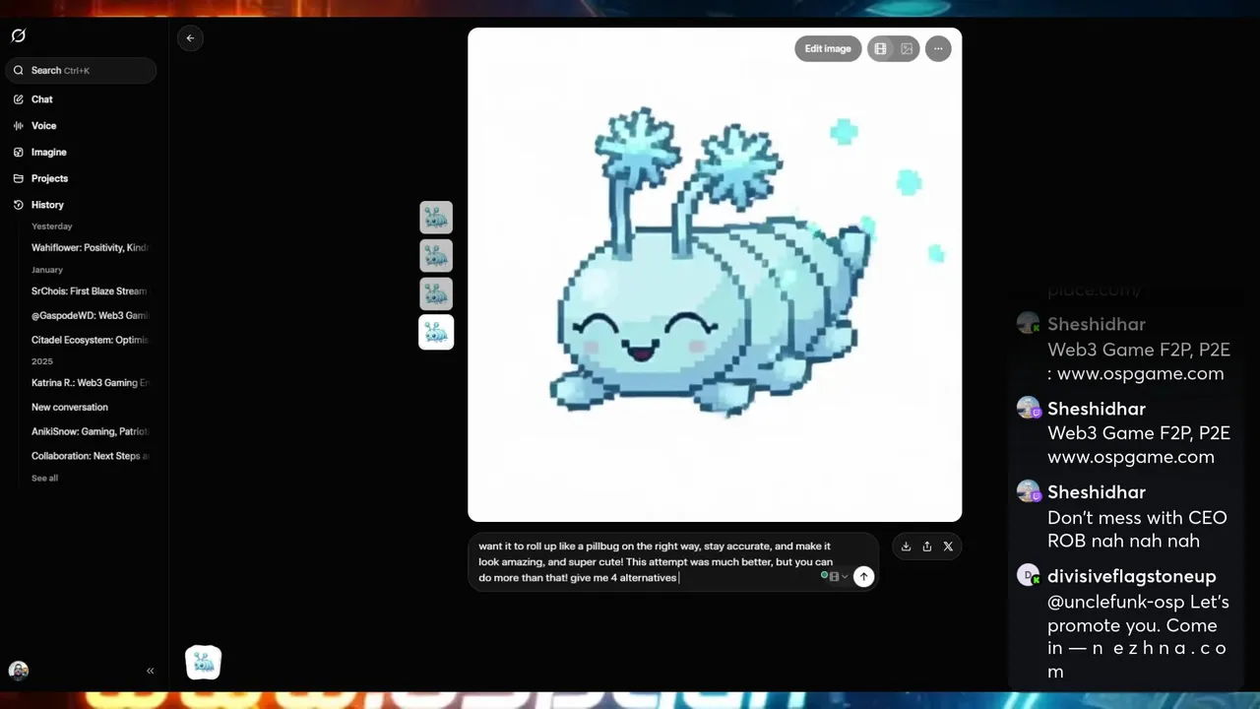Collapse the sidebar with double-chevron

151,671
